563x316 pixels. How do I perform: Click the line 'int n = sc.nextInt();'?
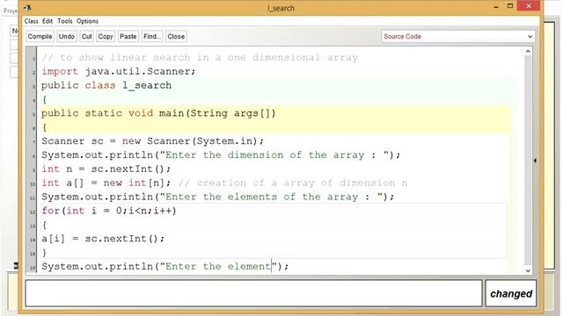(106, 169)
